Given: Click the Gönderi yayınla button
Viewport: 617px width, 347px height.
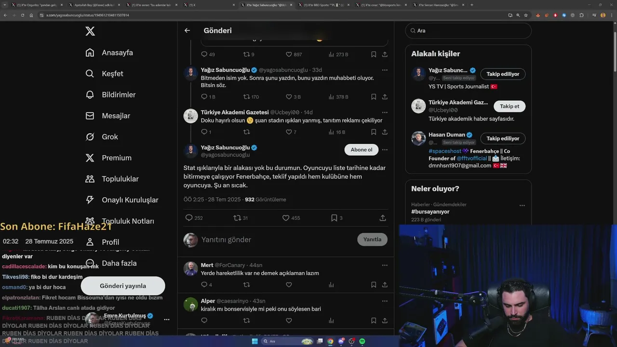Looking at the screenshot, I should point(123,286).
